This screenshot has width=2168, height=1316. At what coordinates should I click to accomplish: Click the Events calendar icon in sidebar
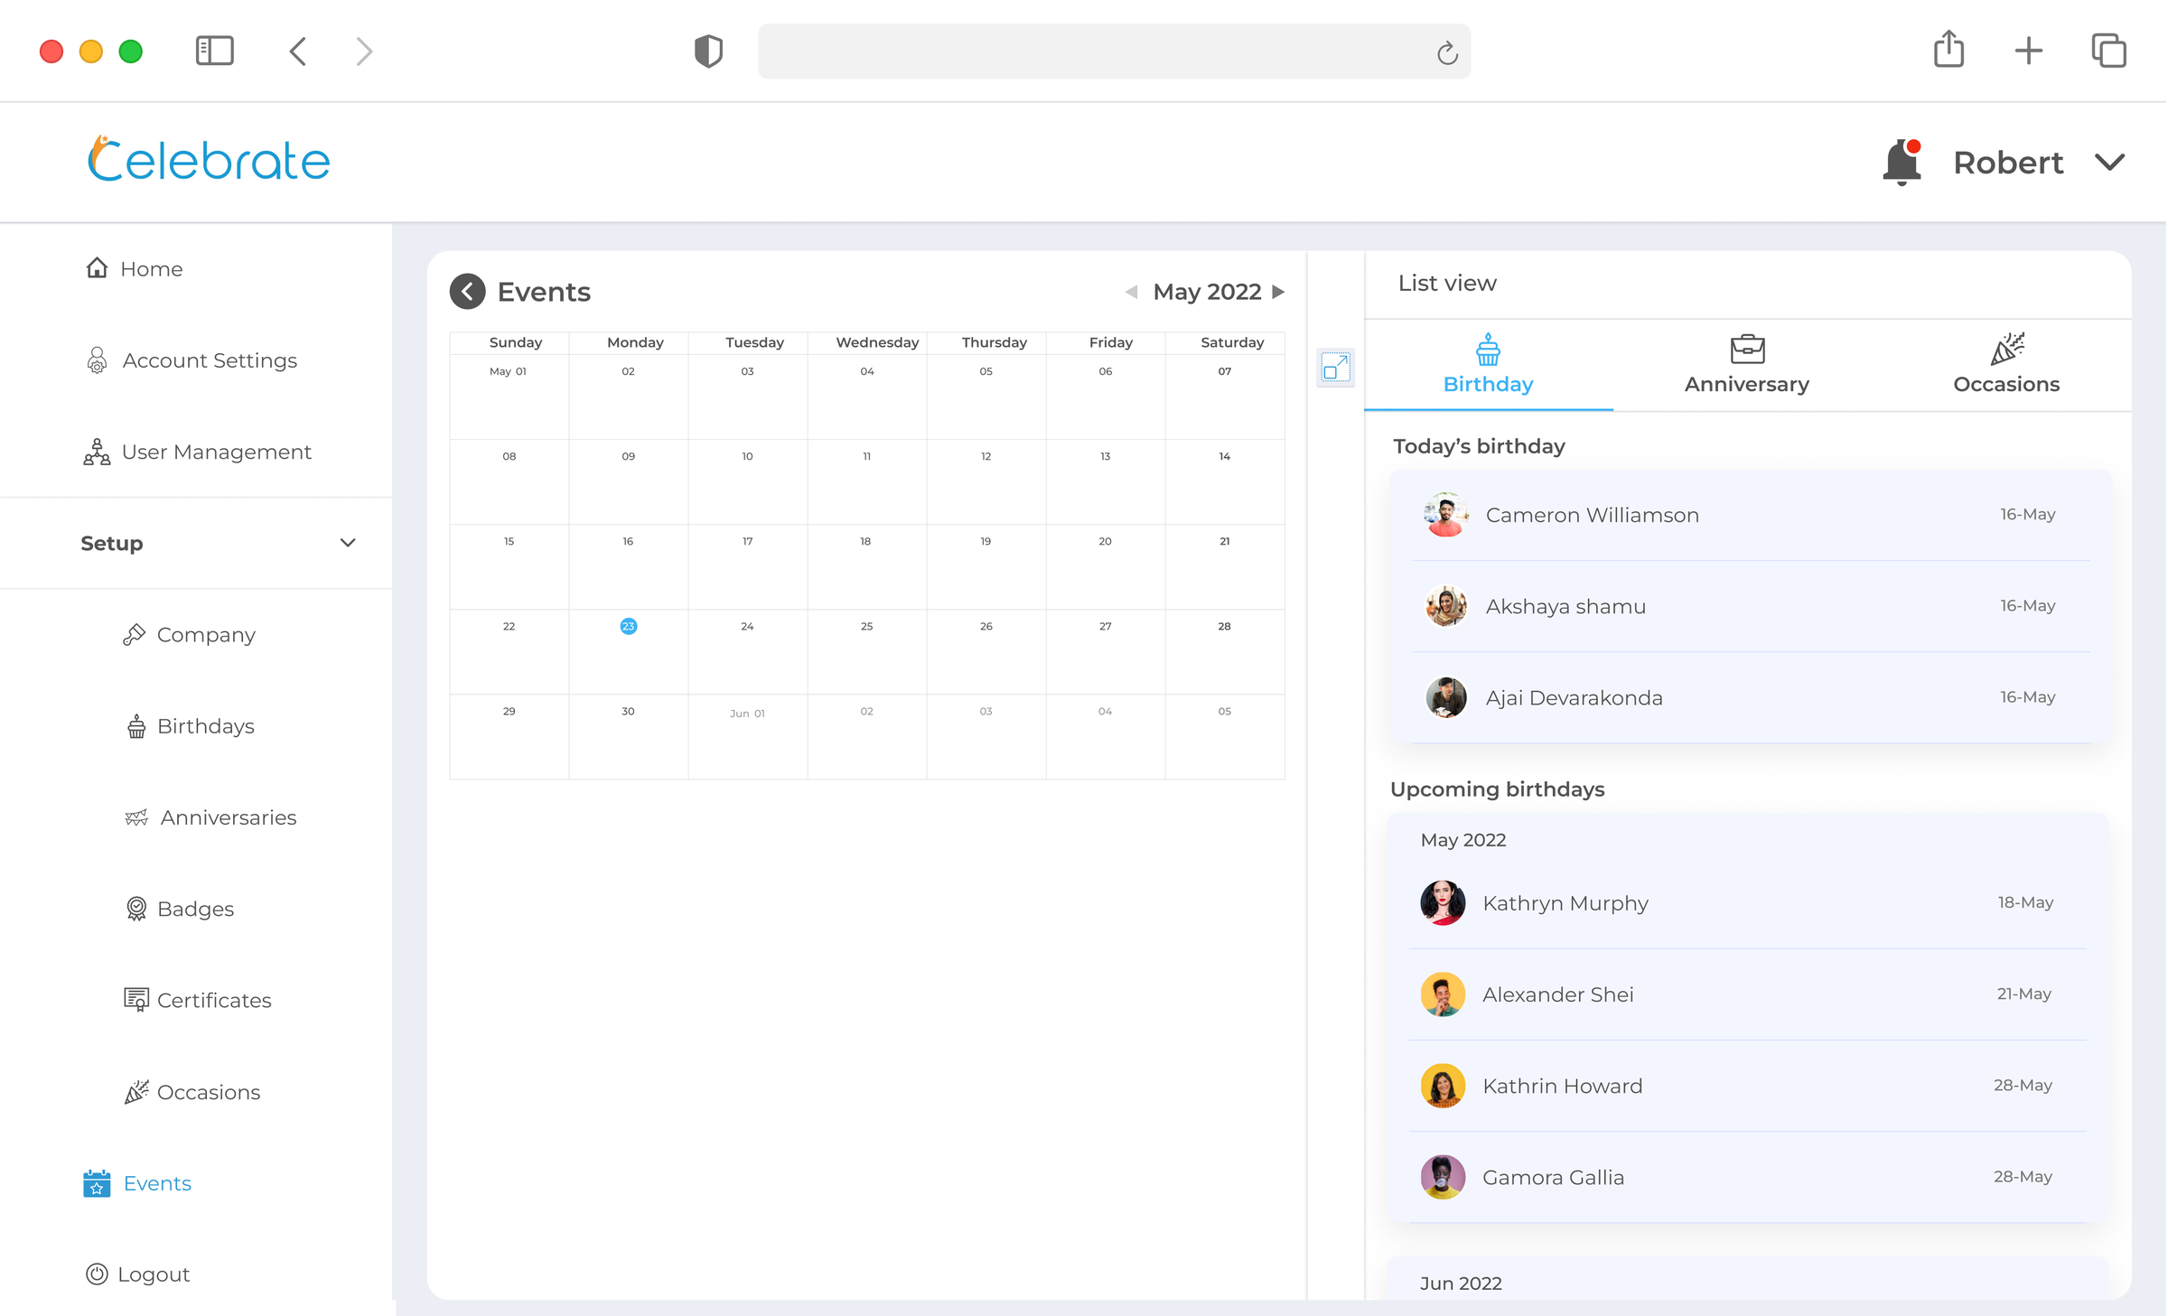pos(96,1181)
